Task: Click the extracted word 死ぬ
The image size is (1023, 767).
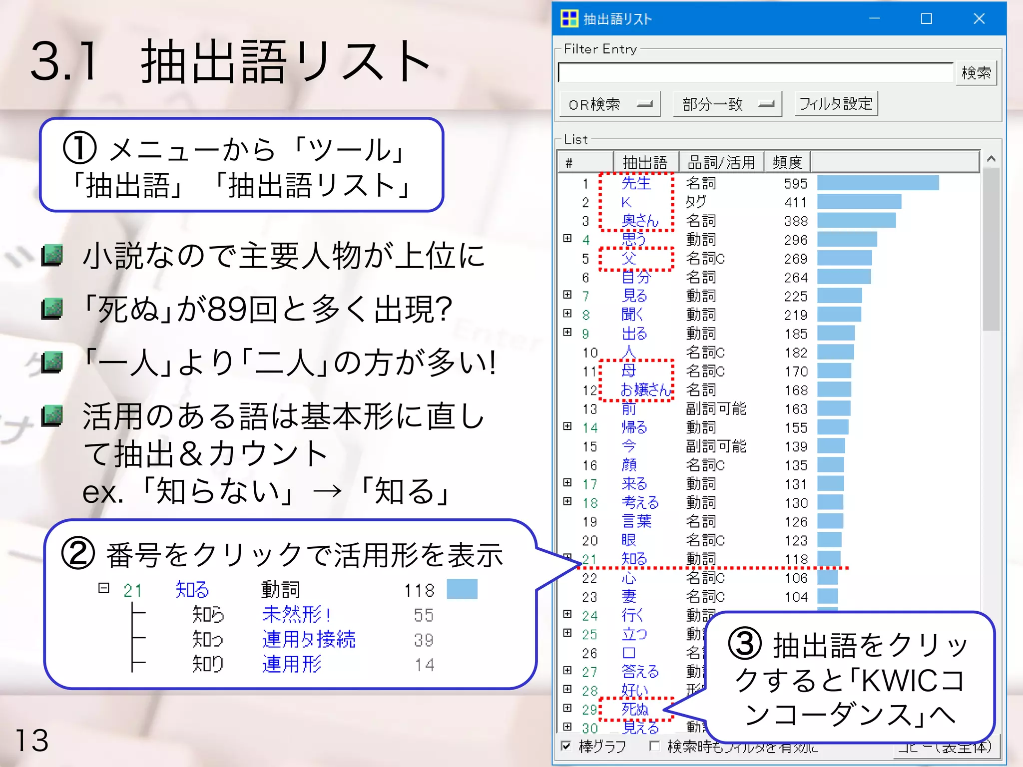Action: click(x=635, y=709)
